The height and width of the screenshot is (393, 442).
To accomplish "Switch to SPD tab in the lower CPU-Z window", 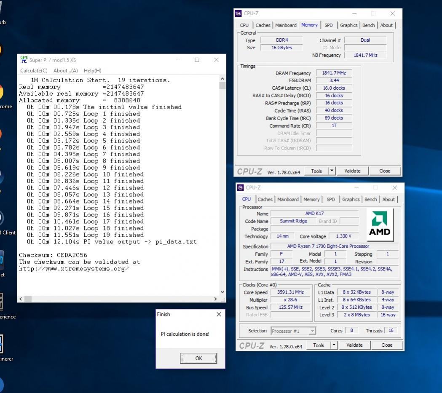I will pos(331,200).
